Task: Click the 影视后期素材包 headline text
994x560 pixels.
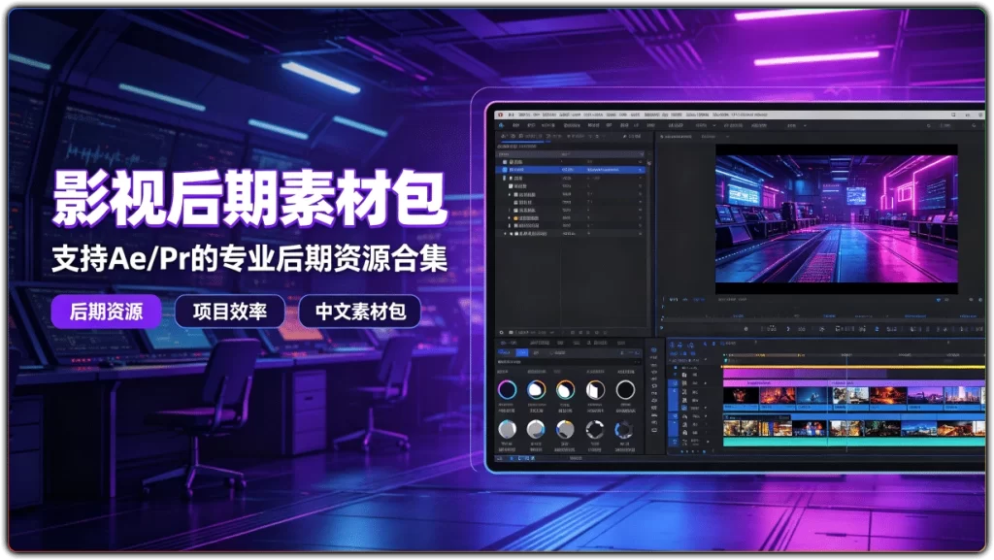Action: click(x=249, y=198)
